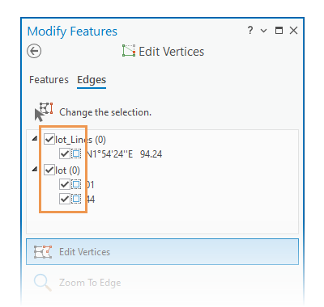Click the Zoom To Edge button

[162, 283]
